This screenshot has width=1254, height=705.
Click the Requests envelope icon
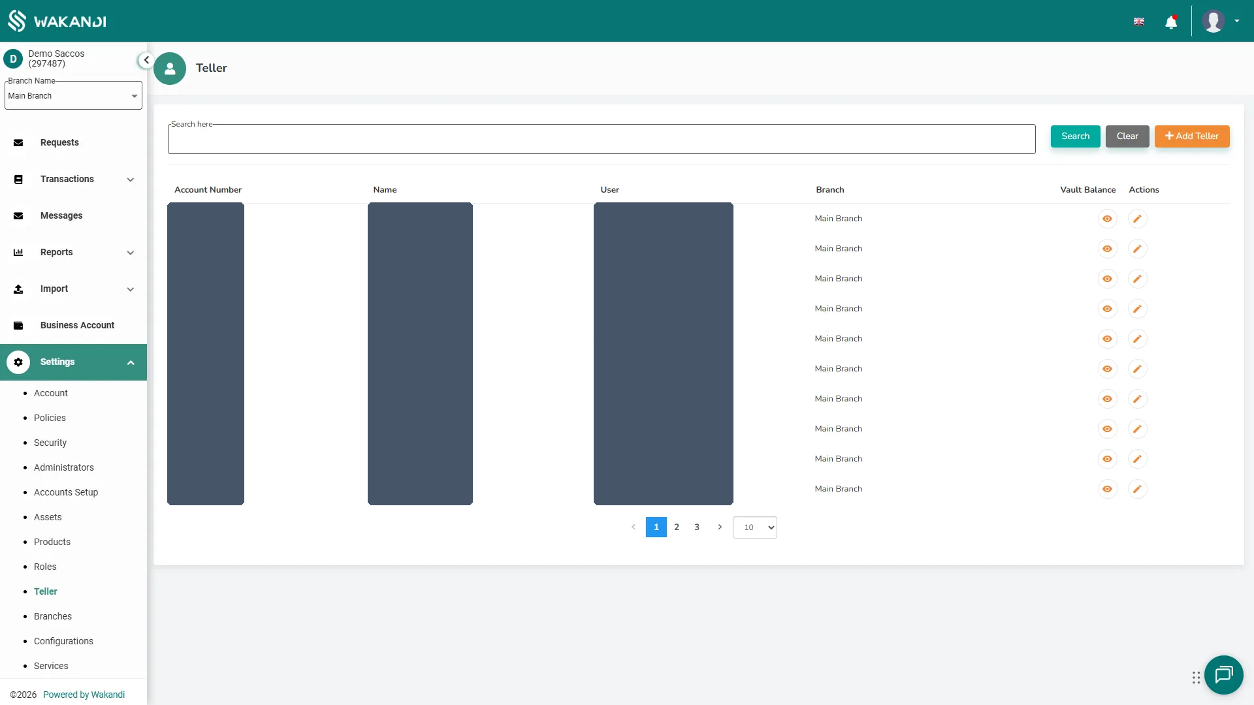coord(18,143)
